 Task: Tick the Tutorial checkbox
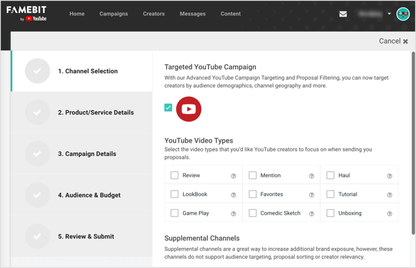tap(330, 194)
